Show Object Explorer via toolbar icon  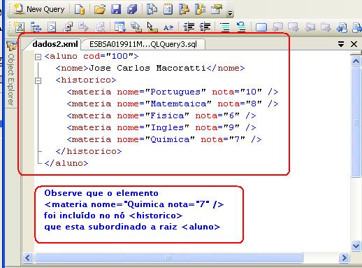point(184,10)
